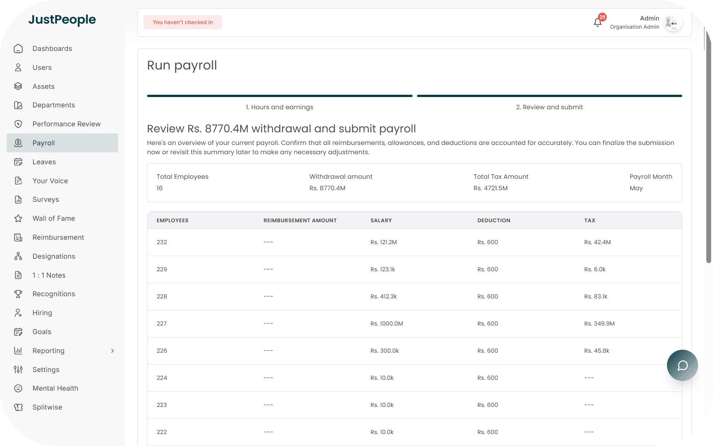This screenshot has width=713, height=446.
Task: Open Dashboards menu item
Action: click(62, 49)
